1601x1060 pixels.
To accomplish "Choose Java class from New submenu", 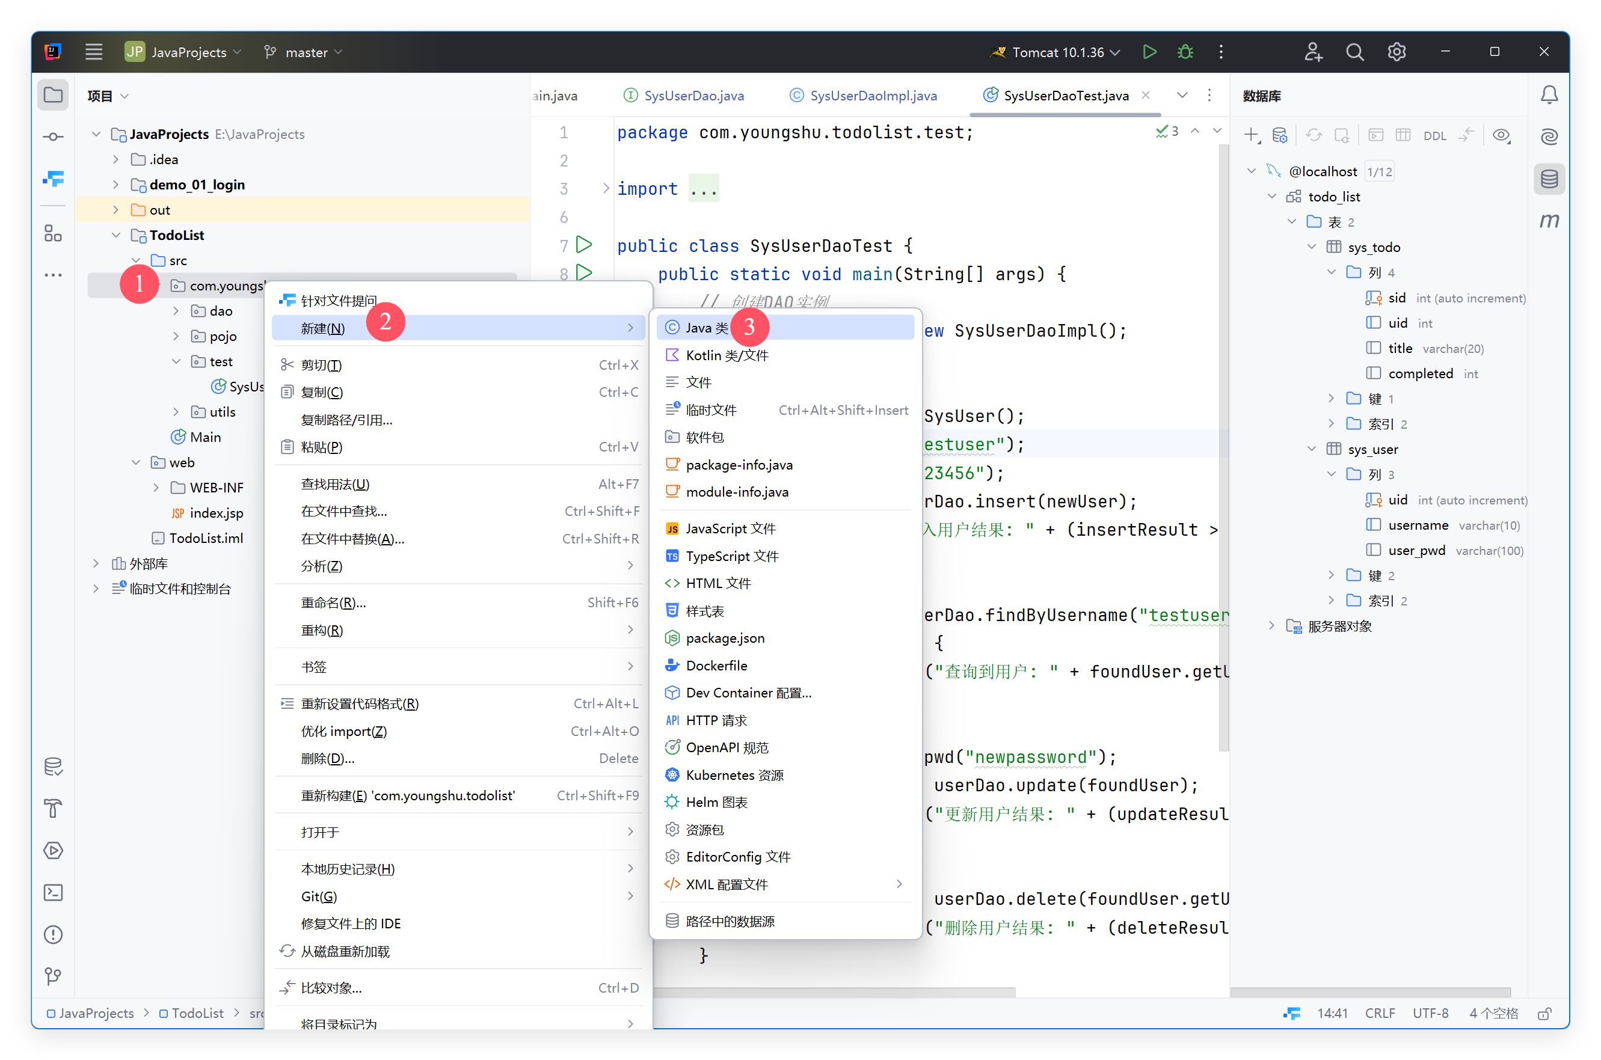I will (x=784, y=328).
